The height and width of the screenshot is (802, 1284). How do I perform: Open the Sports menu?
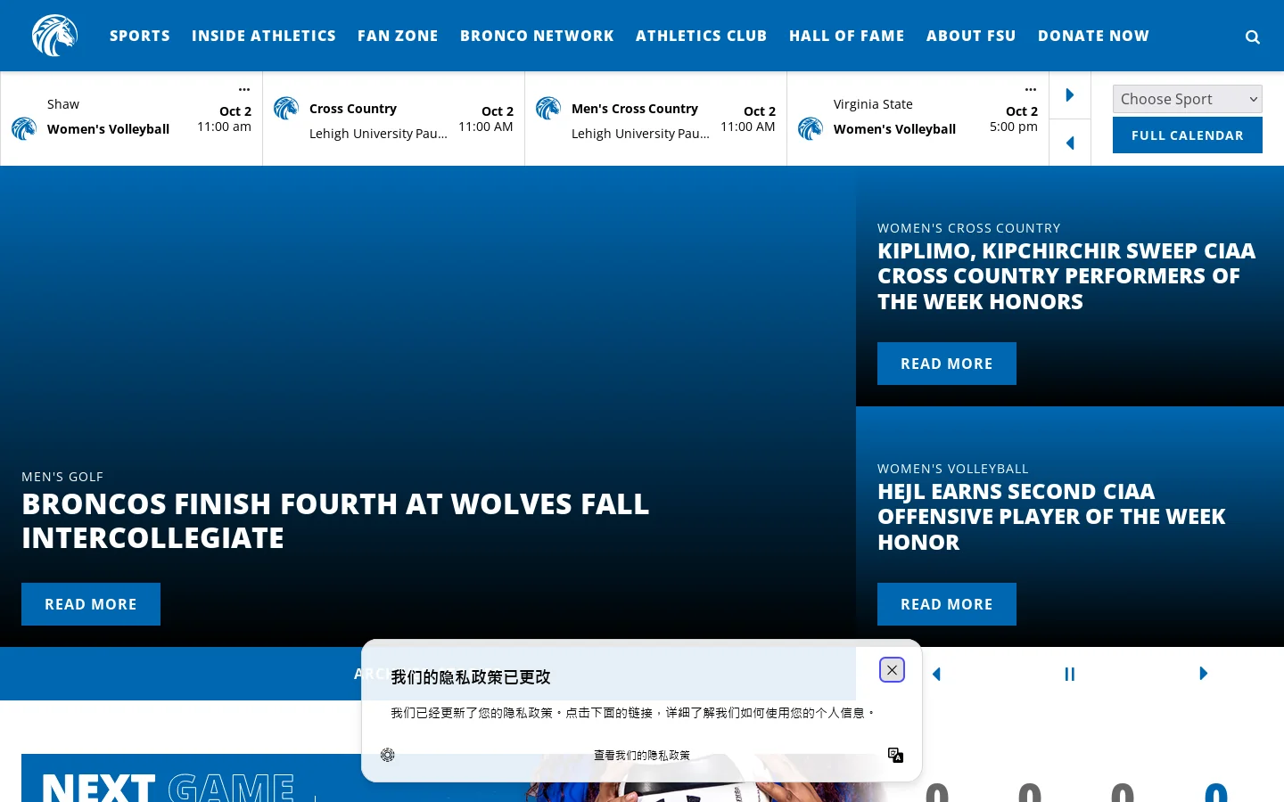click(140, 36)
